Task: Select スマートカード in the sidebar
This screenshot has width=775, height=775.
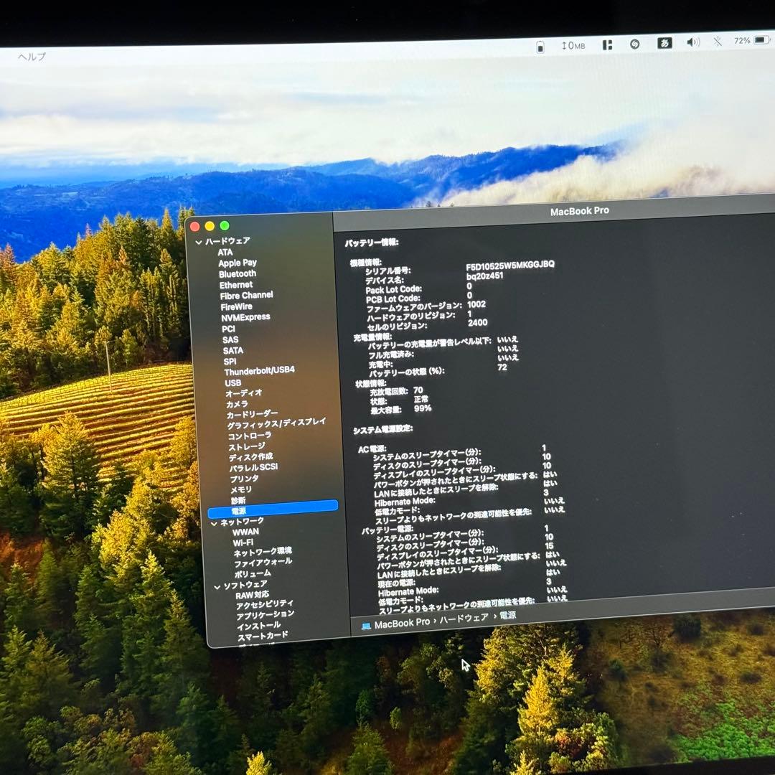Action: coord(263,636)
